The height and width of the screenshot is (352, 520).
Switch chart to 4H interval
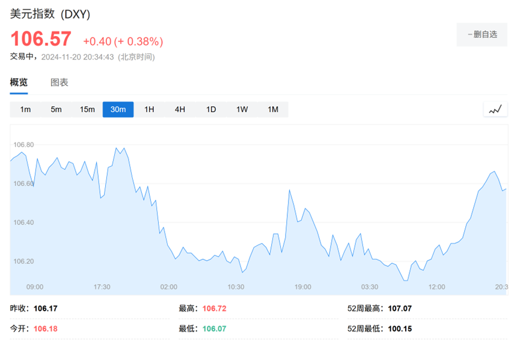(x=180, y=110)
